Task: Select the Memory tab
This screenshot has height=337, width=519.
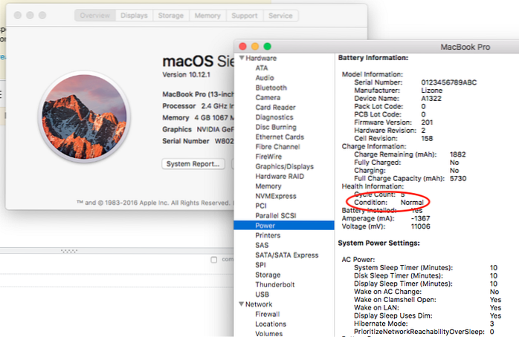Action: click(x=206, y=16)
